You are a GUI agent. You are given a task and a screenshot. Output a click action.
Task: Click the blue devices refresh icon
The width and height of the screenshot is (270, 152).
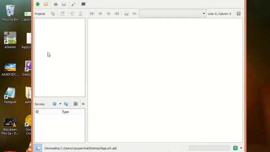(x=66, y=104)
